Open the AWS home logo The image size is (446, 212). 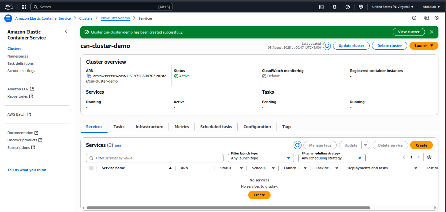9,7
